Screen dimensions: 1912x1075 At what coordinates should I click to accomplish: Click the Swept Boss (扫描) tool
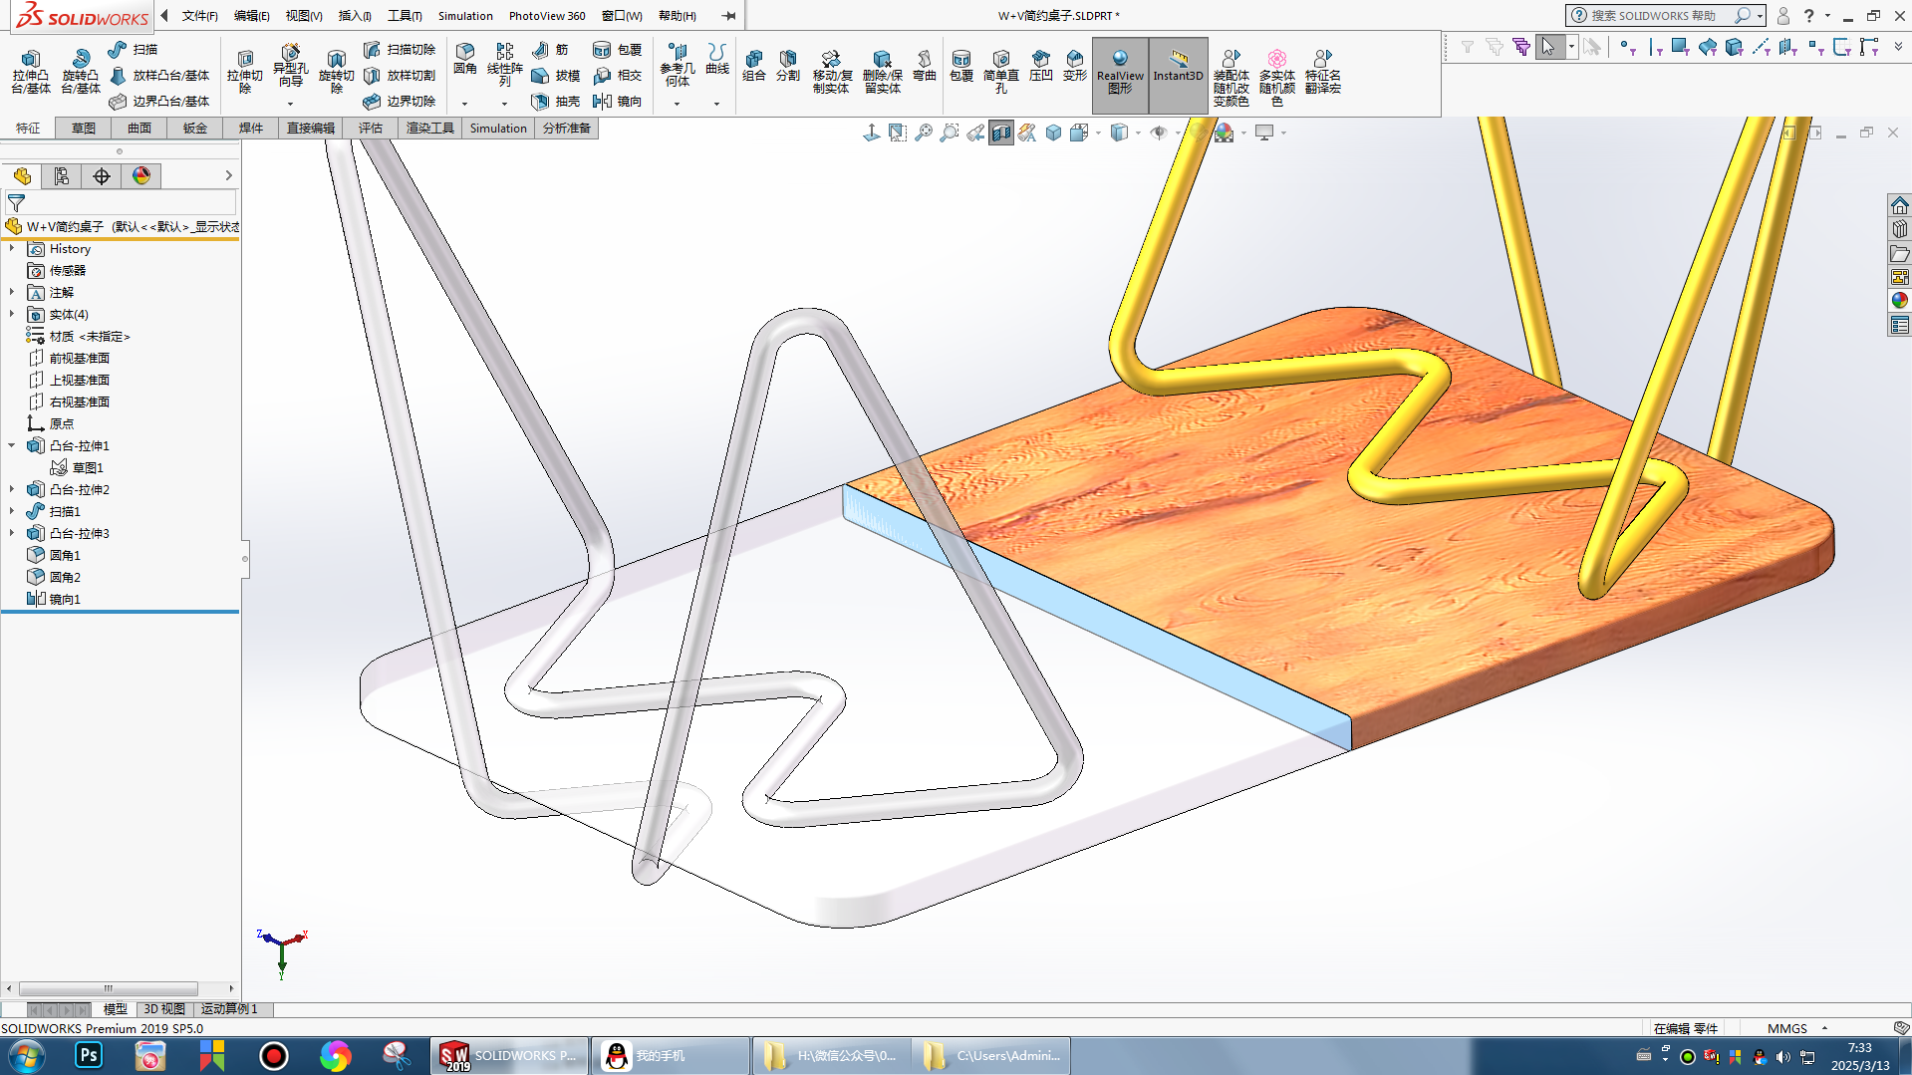point(134,49)
